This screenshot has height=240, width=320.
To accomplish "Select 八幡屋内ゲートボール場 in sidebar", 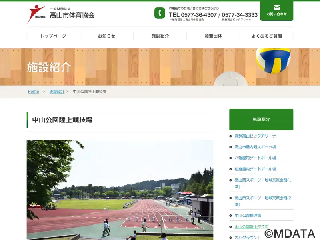I will pos(255,158).
